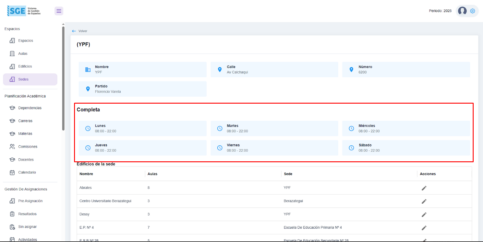Select the Escuela De Educación Primaria Nº 4 cell
This screenshot has width=483, height=242.
tap(313, 227)
